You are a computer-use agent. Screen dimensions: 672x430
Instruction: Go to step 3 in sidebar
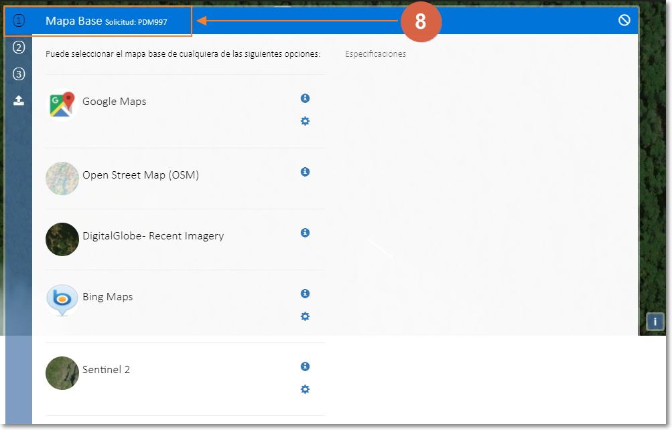[x=19, y=74]
